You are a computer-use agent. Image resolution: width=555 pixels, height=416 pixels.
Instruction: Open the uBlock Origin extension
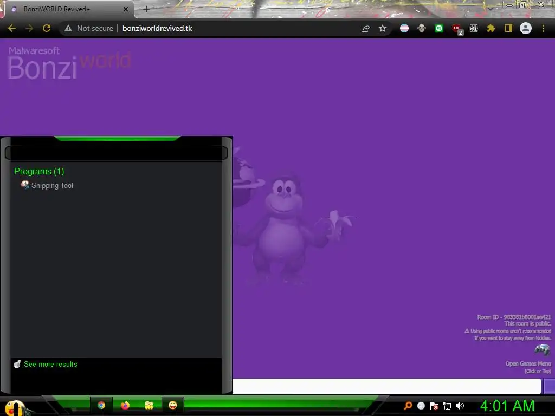pyautogui.click(x=457, y=29)
